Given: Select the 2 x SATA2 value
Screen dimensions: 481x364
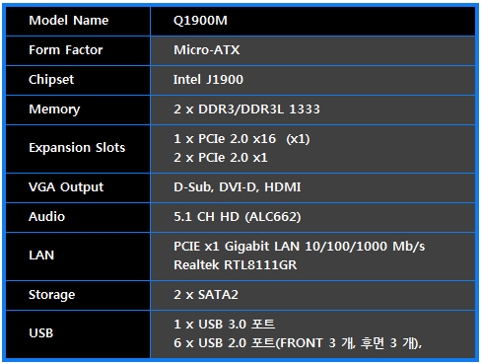Looking at the screenshot, I should coord(206,295).
